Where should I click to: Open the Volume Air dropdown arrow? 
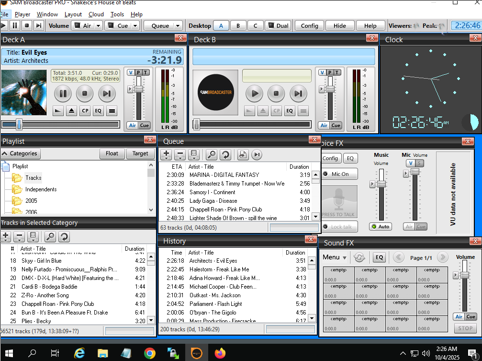click(x=98, y=26)
